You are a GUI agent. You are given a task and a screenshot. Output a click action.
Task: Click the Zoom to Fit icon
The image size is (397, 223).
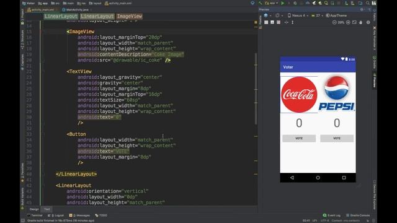click(354, 22)
